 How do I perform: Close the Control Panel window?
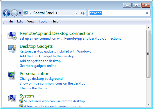pyautogui.click(x=146, y=5)
